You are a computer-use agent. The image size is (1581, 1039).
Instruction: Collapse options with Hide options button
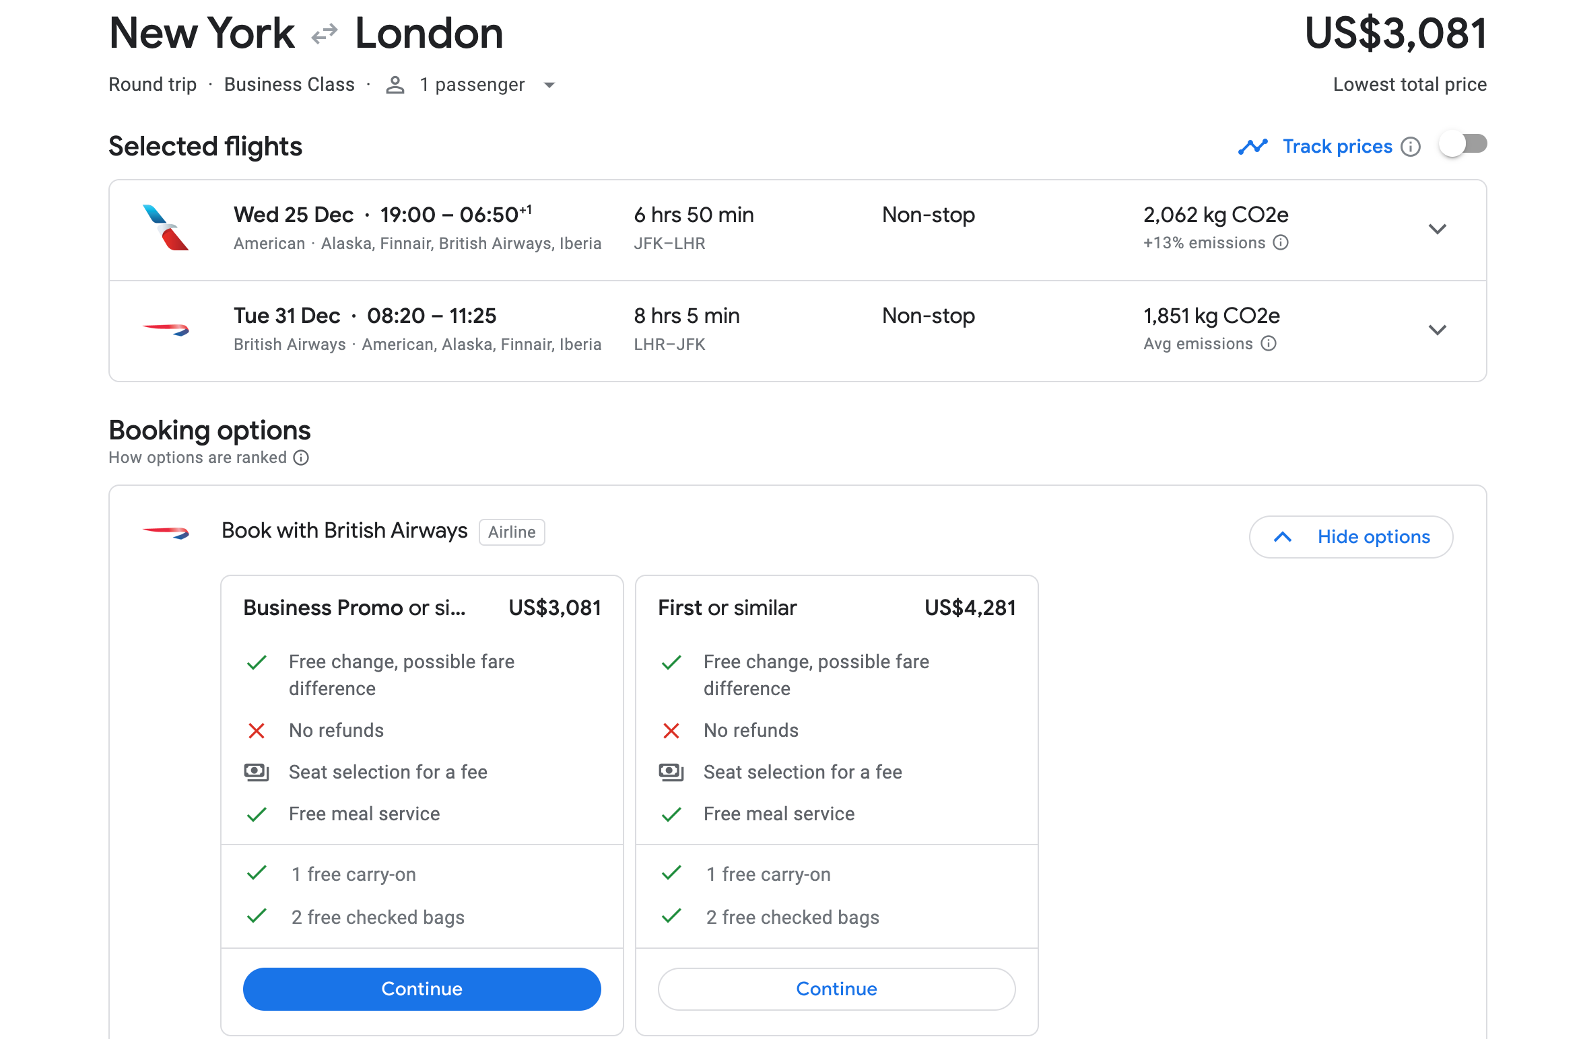coord(1351,537)
